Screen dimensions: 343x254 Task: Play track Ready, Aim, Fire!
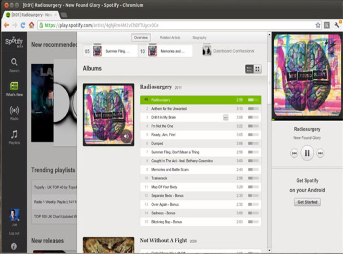point(200,135)
